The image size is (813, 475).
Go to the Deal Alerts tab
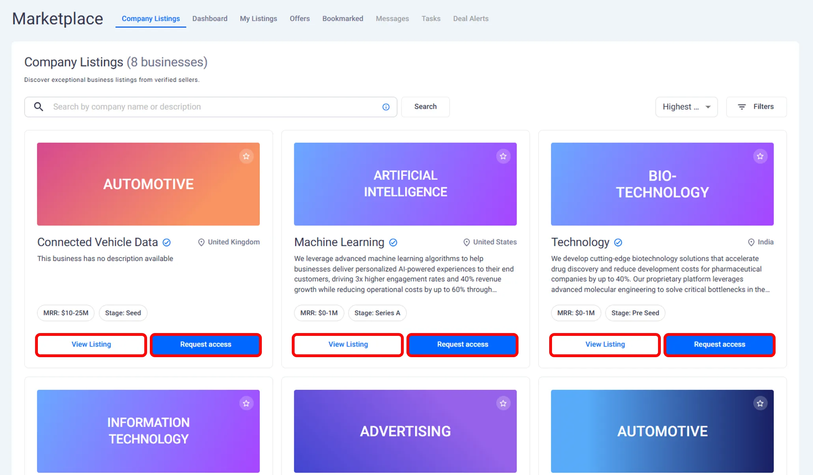470,19
